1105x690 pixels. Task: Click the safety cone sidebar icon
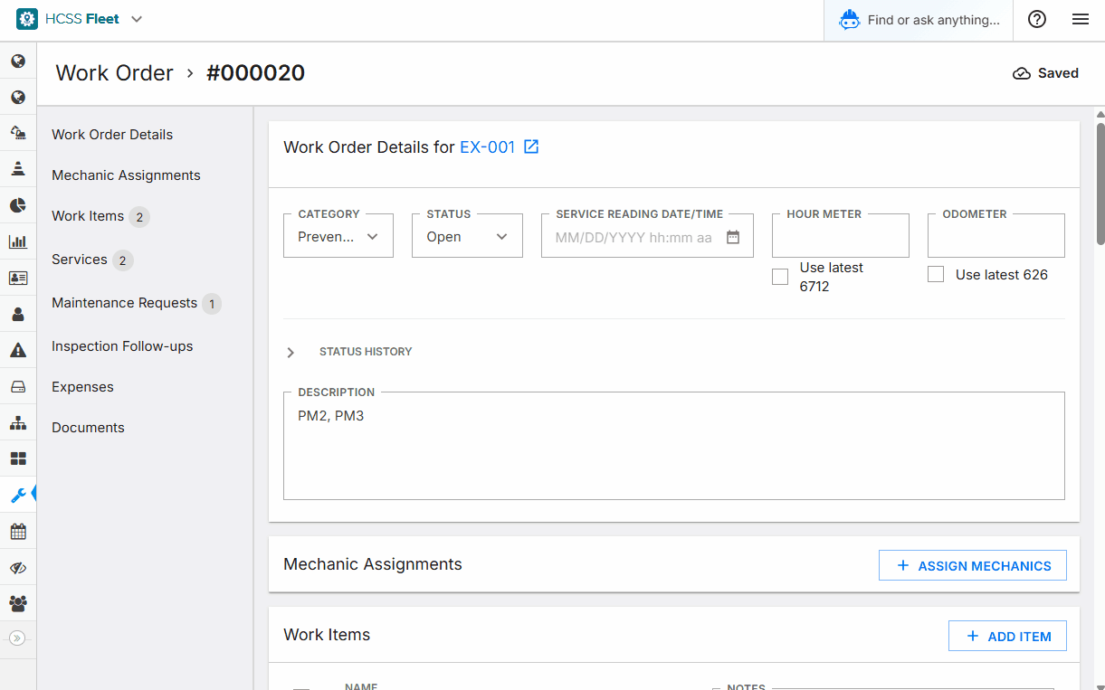(18, 168)
